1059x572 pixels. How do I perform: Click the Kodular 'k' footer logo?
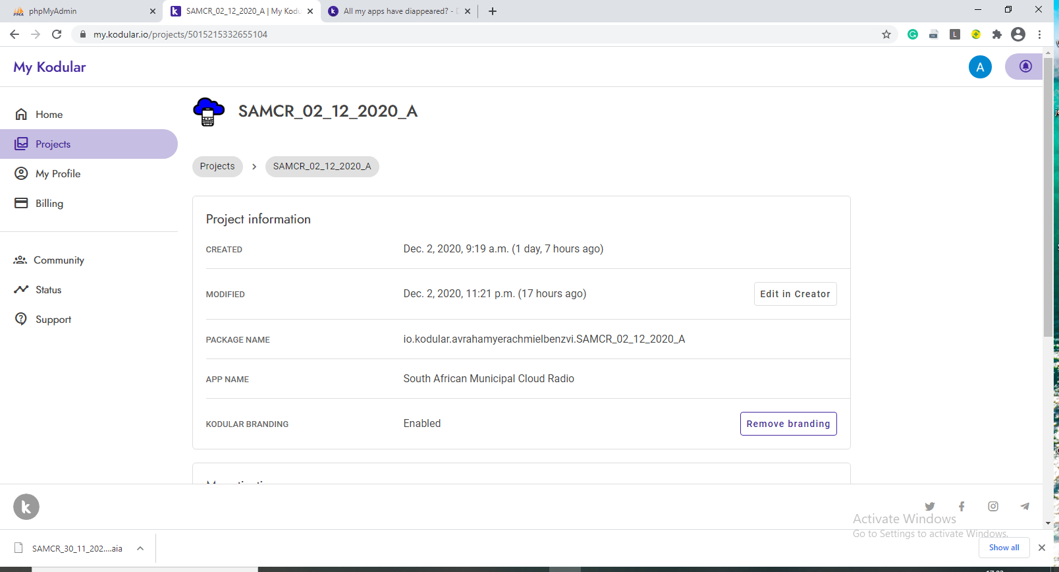tap(26, 507)
